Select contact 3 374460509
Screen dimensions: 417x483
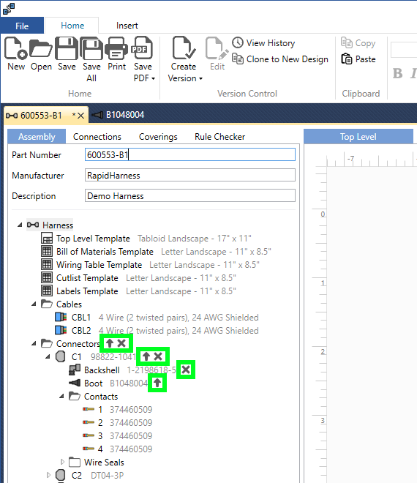pos(117,436)
